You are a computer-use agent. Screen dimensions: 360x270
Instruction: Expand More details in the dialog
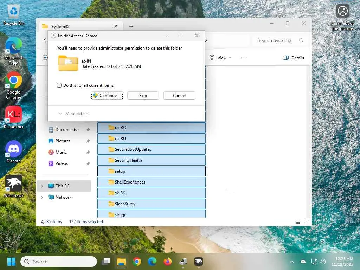[x=73, y=114]
